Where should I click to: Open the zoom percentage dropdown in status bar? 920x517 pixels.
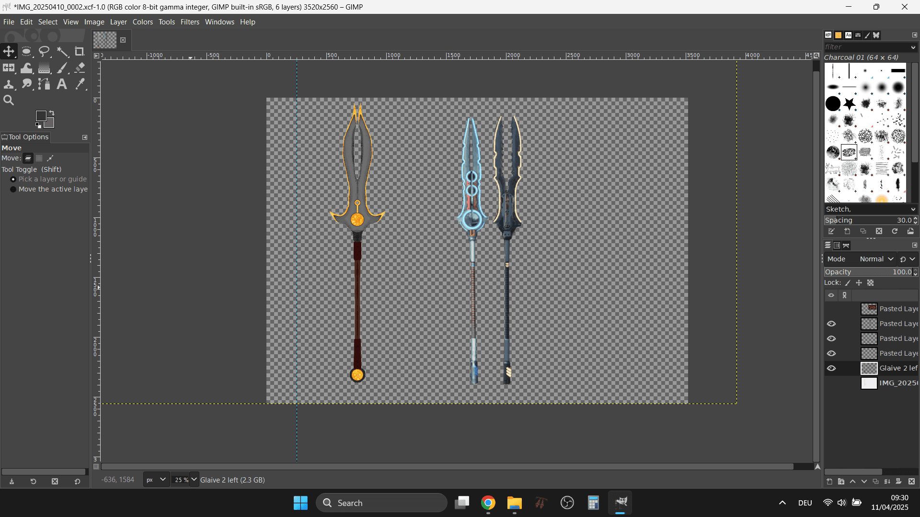194,480
